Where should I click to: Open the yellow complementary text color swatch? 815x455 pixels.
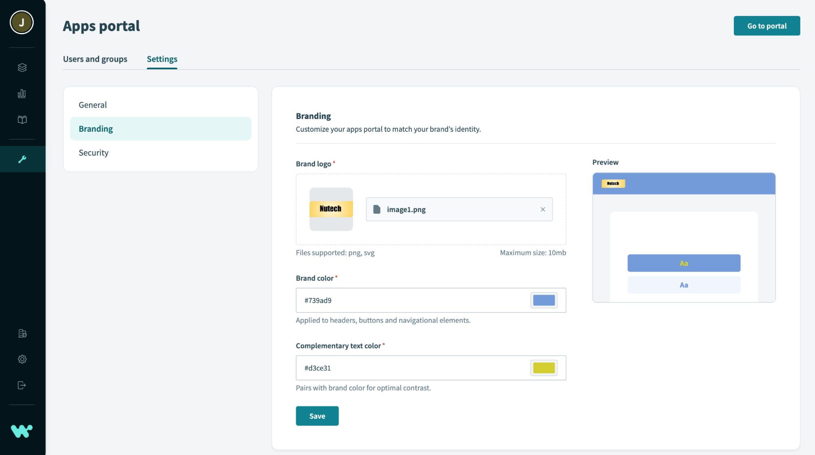[x=544, y=368]
